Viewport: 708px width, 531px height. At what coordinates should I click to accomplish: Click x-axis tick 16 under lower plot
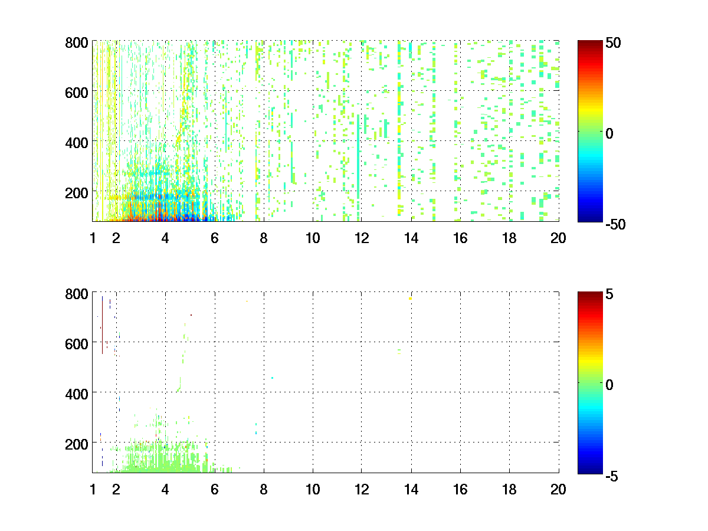pyautogui.click(x=460, y=489)
